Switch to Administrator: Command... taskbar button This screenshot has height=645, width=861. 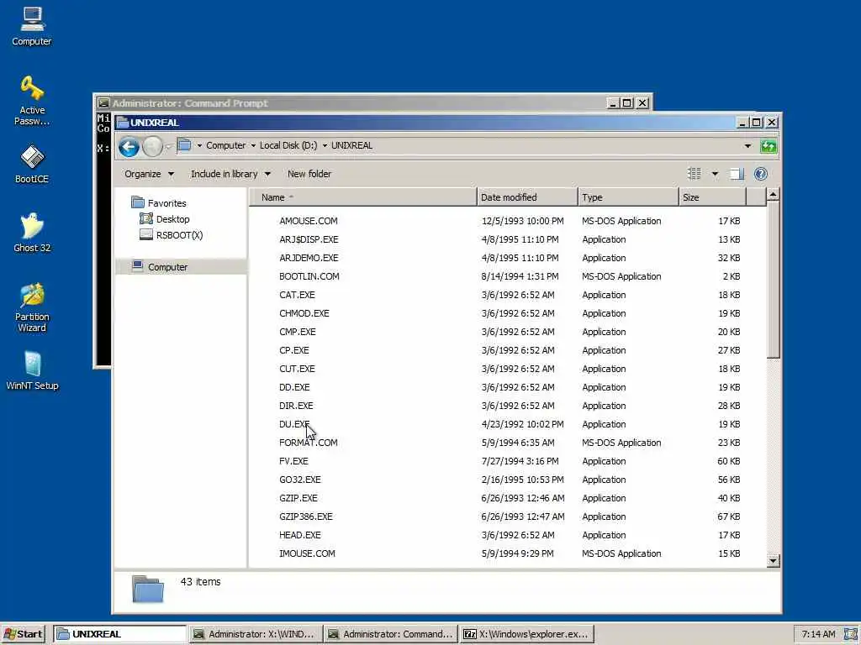(390, 634)
